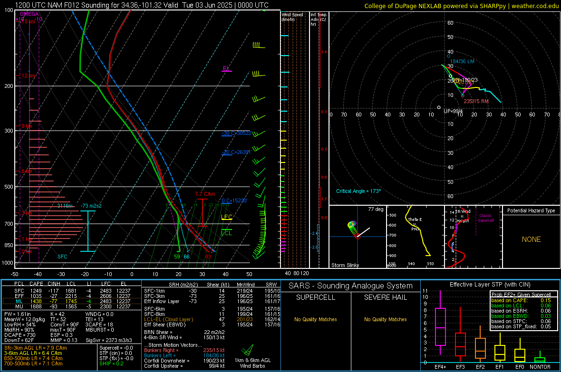
Task: Click the surface dewpoint value '59'
Action: click(x=177, y=257)
